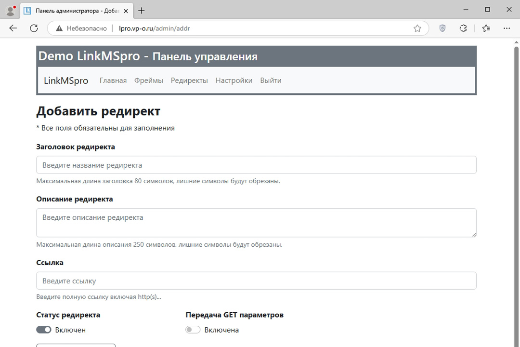Open the browser settings ellipsis menu

[507, 28]
